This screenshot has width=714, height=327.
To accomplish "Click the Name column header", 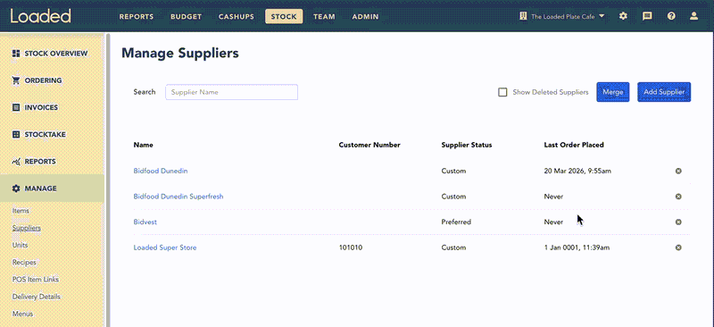I will point(143,145).
